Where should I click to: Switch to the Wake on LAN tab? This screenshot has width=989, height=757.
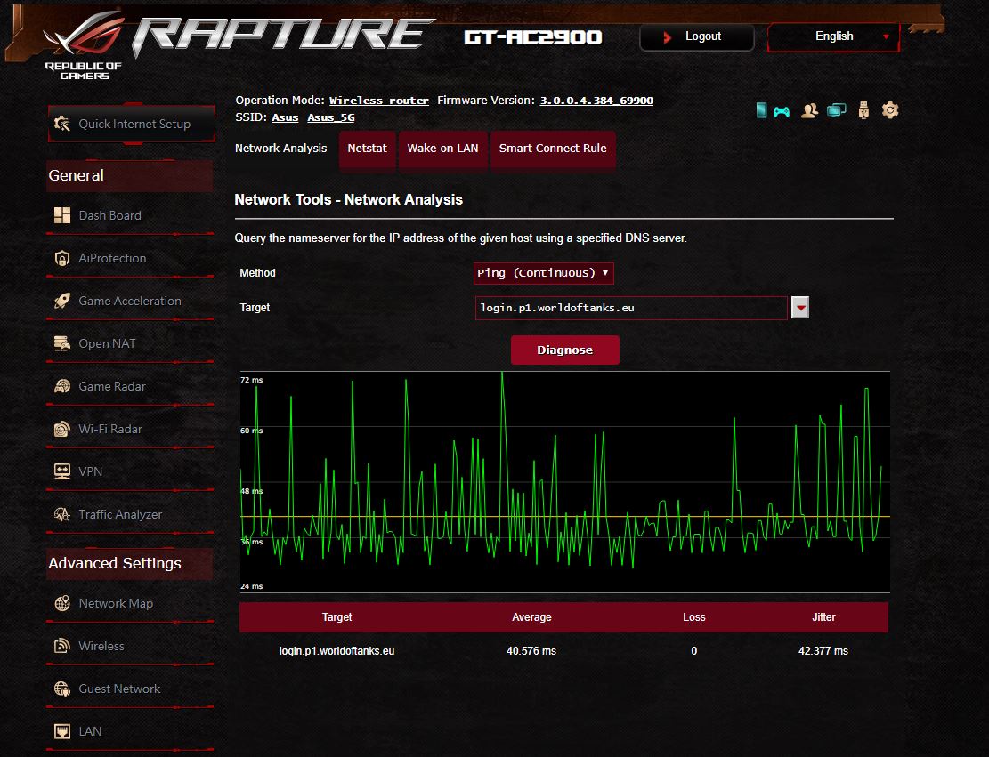click(442, 149)
